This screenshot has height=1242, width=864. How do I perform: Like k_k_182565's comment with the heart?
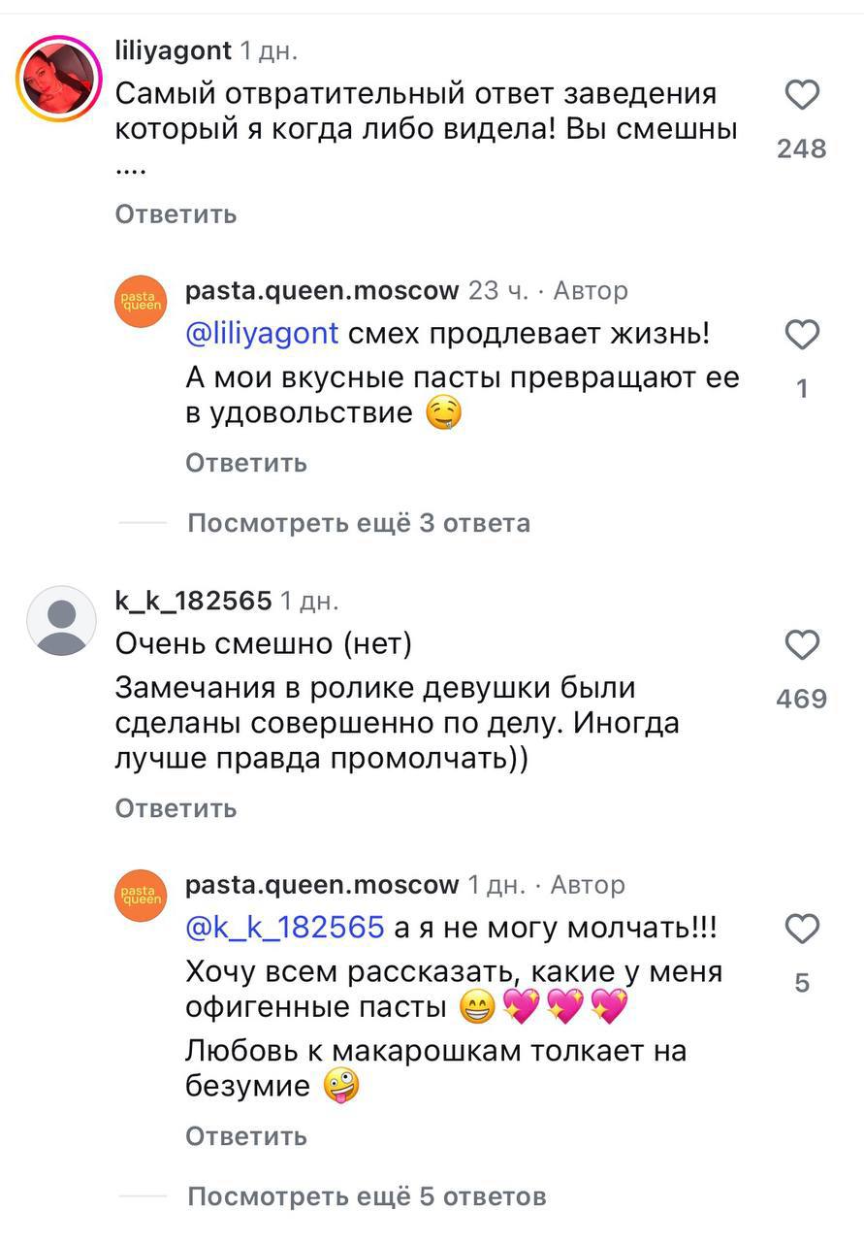[802, 645]
